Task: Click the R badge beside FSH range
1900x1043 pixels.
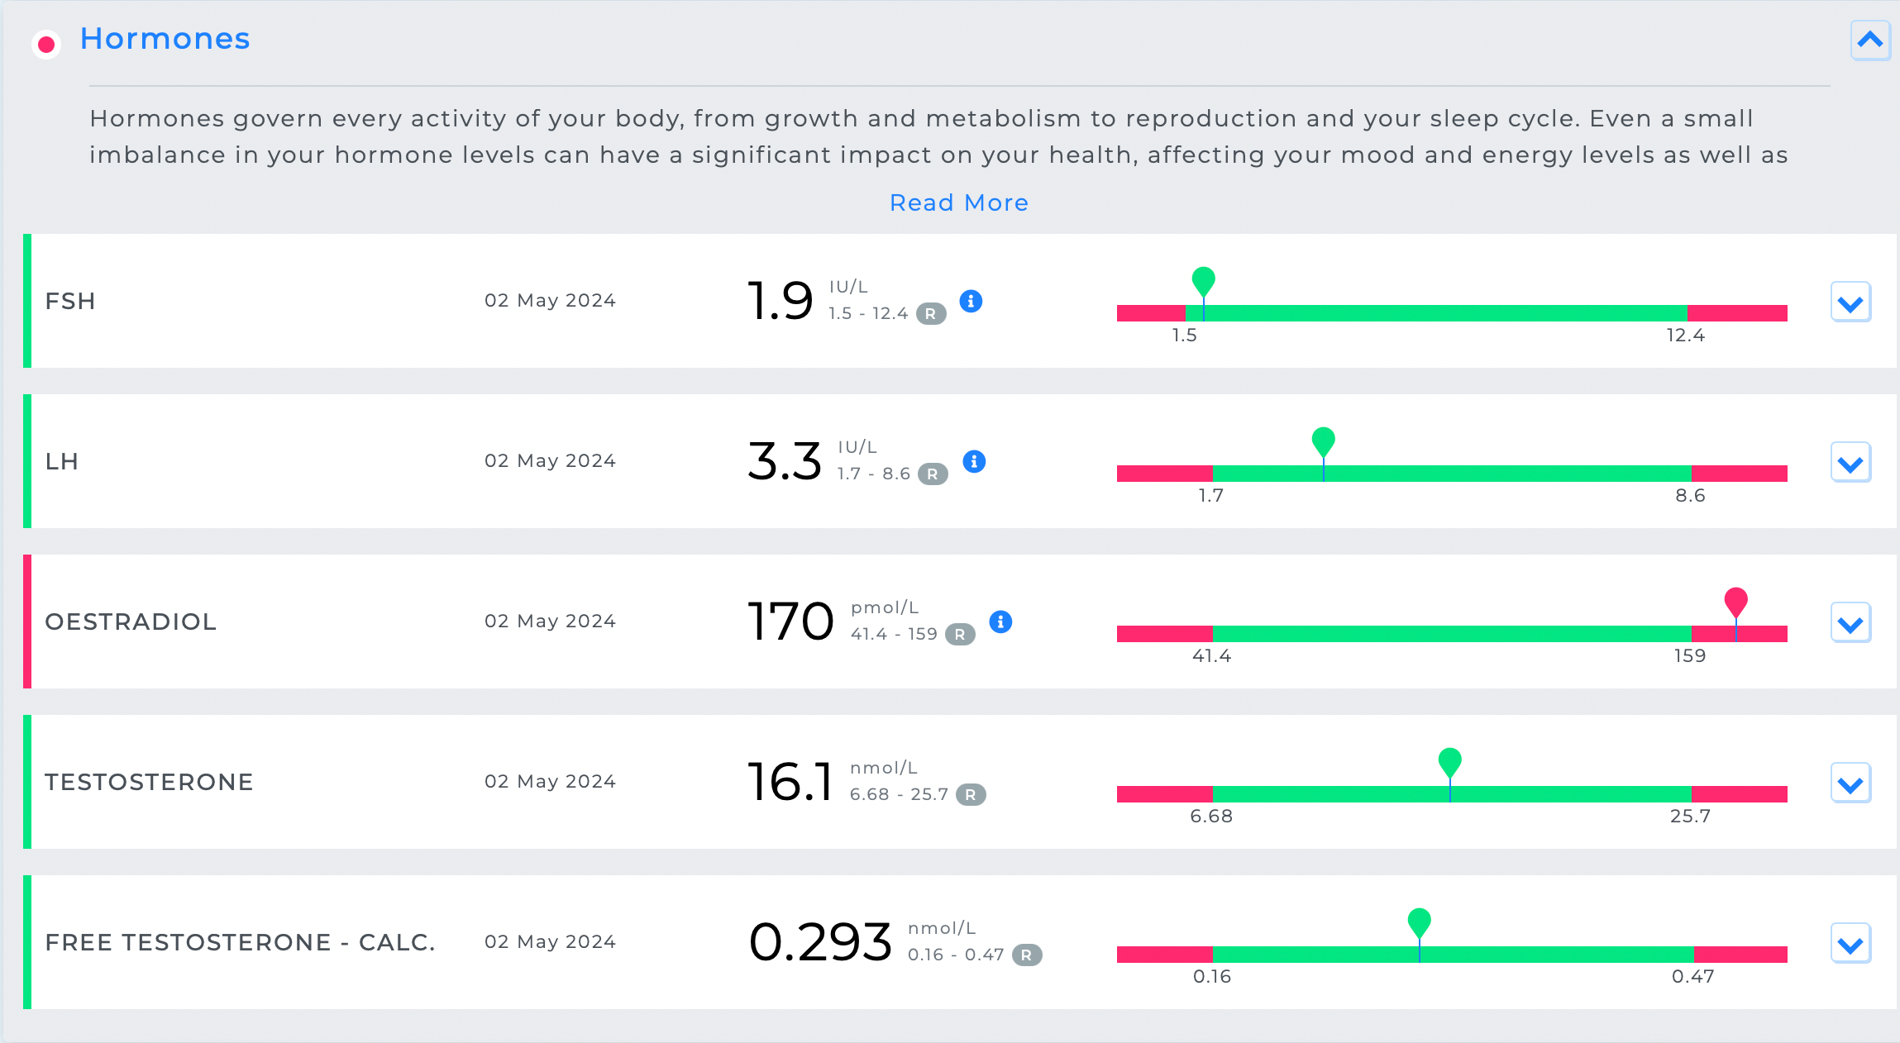Action: pos(931,314)
